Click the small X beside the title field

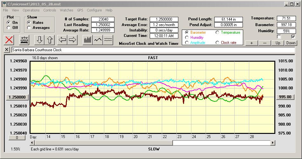click(x=7, y=50)
